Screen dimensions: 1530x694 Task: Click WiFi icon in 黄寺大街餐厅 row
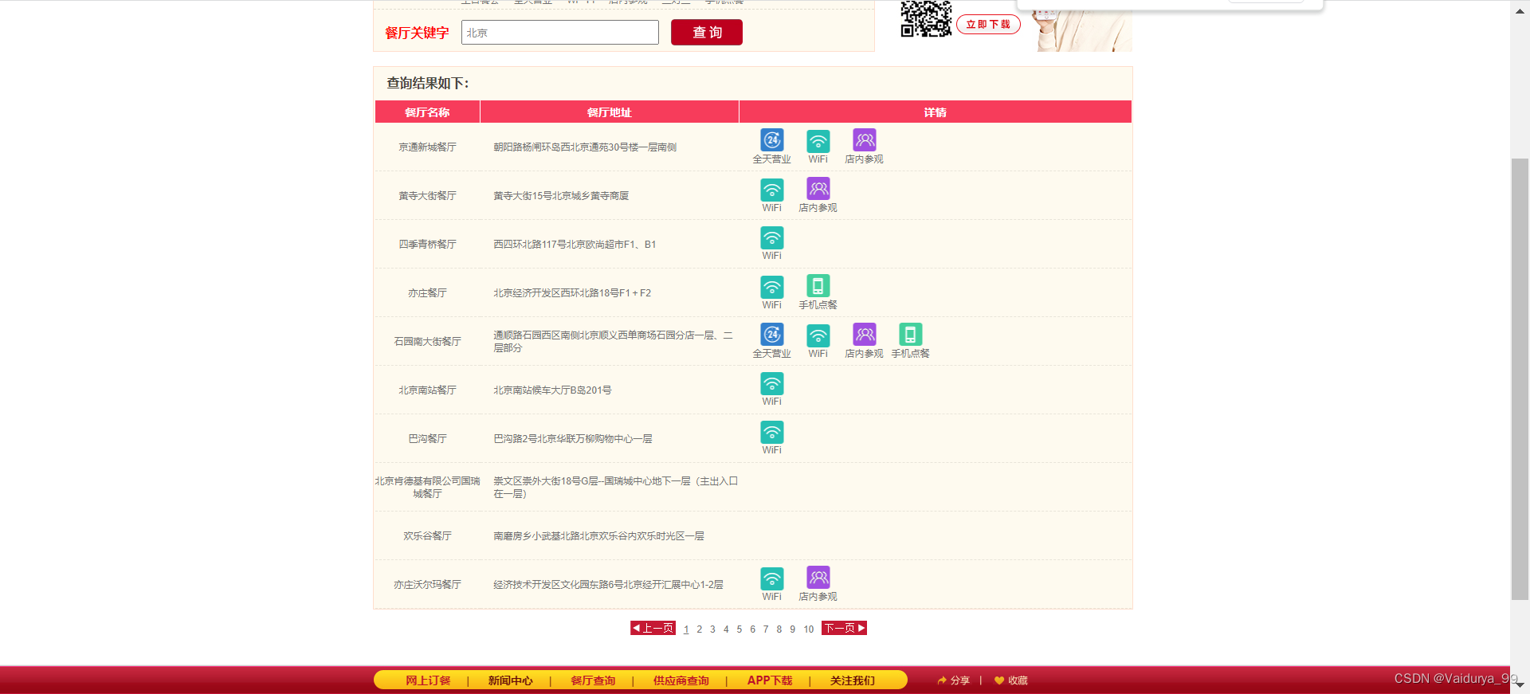(771, 190)
